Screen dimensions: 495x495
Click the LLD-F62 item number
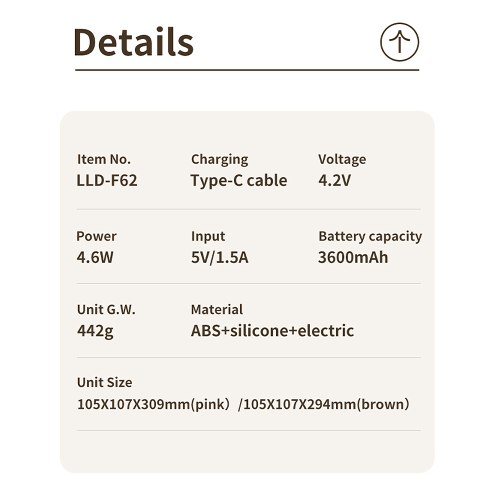(x=107, y=180)
